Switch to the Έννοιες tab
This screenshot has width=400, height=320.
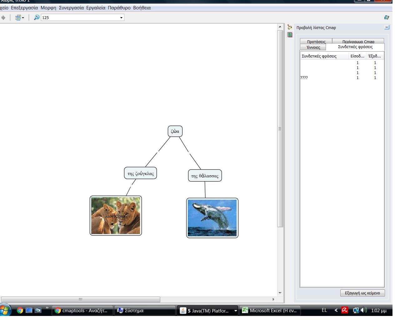pyautogui.click(x=313, y=47)
